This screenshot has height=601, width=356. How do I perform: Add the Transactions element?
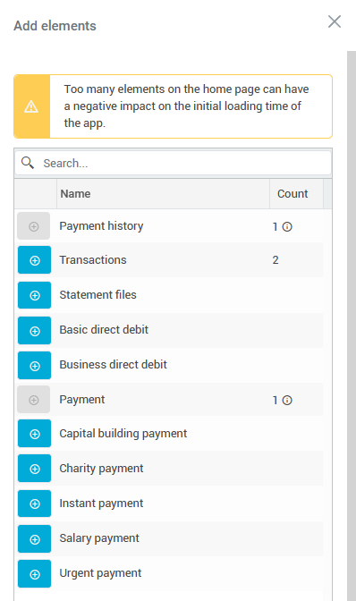click(x=34, y=260)
